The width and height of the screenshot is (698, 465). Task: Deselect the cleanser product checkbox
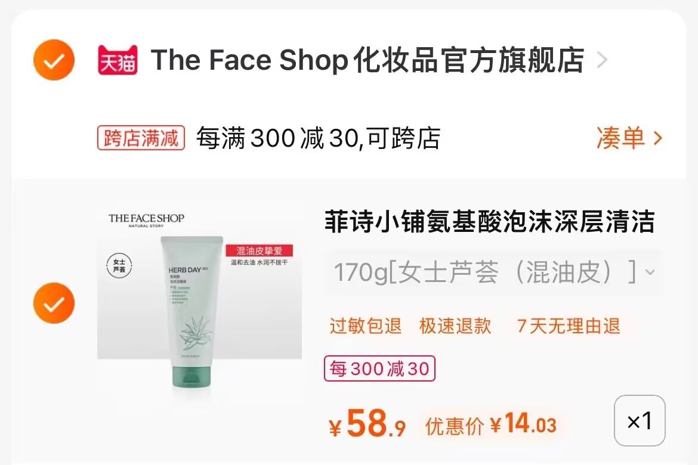click(54, 303)
